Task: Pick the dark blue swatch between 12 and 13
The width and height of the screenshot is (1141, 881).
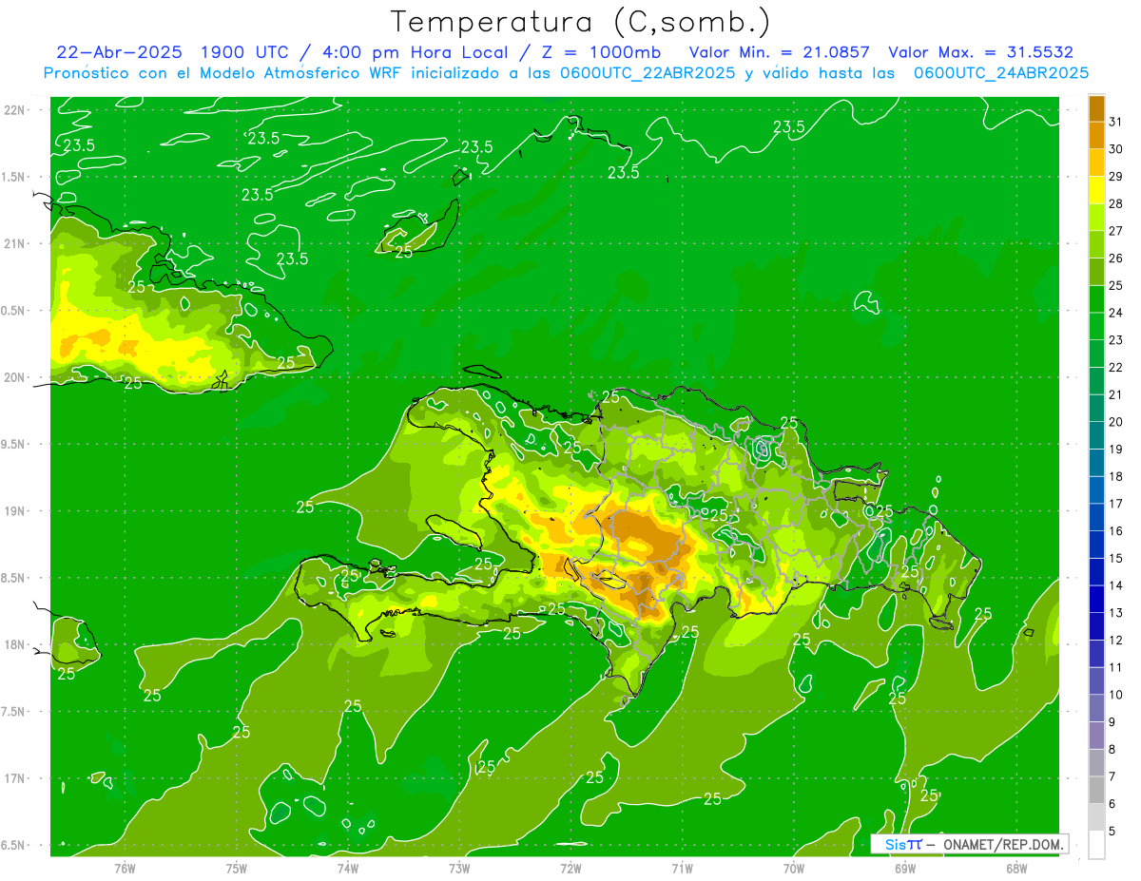Action: (1096, 626)
